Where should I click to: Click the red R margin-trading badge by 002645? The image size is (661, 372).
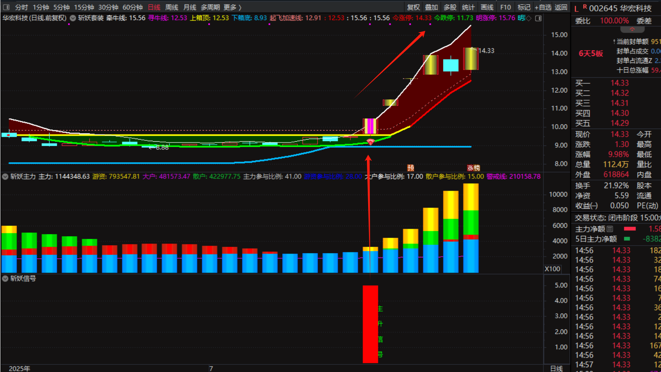tap(585, 6)
